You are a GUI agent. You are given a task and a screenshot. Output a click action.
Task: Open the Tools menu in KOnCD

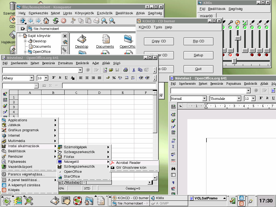coord(158,27)
